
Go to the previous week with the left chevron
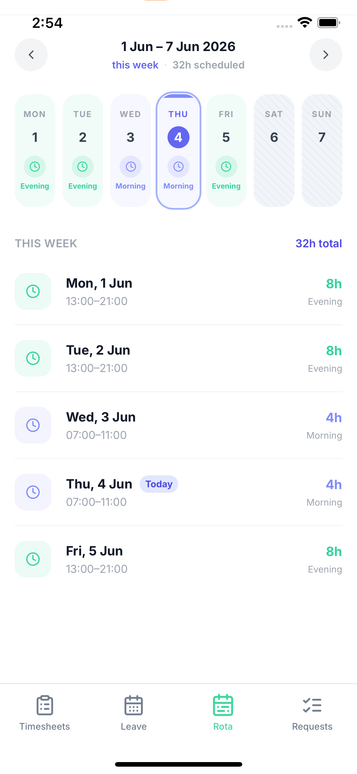click(x=31, y=55)
